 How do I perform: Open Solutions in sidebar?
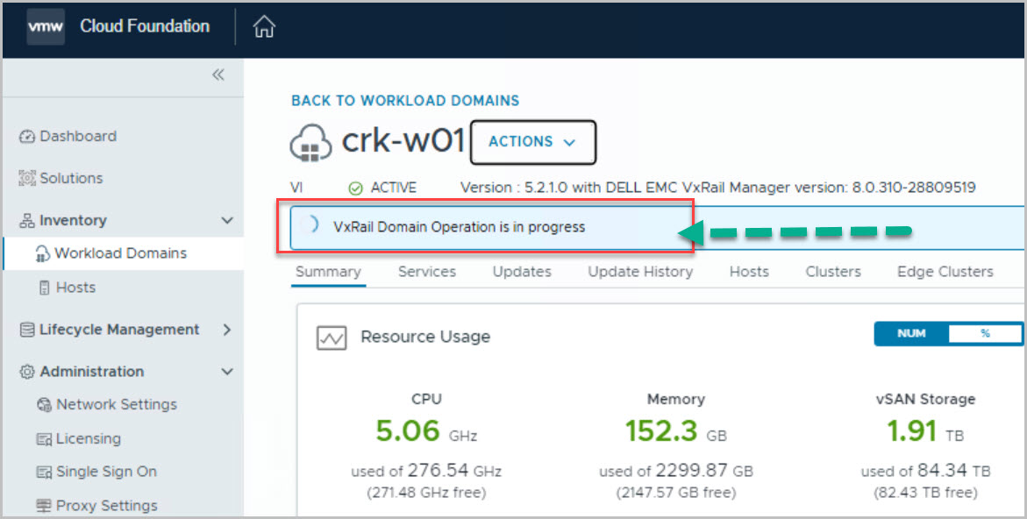point(71,178)
